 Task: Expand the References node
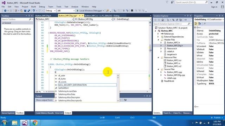(x=158, y=34)
